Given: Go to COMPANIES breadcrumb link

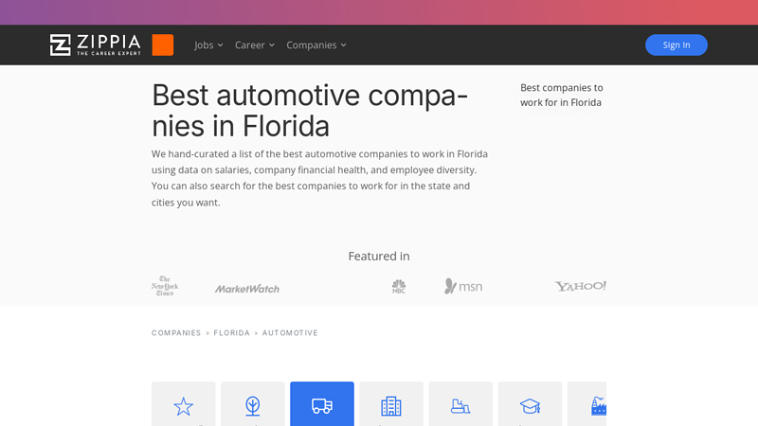Looking at the screenshot, I should coord(176,333).
